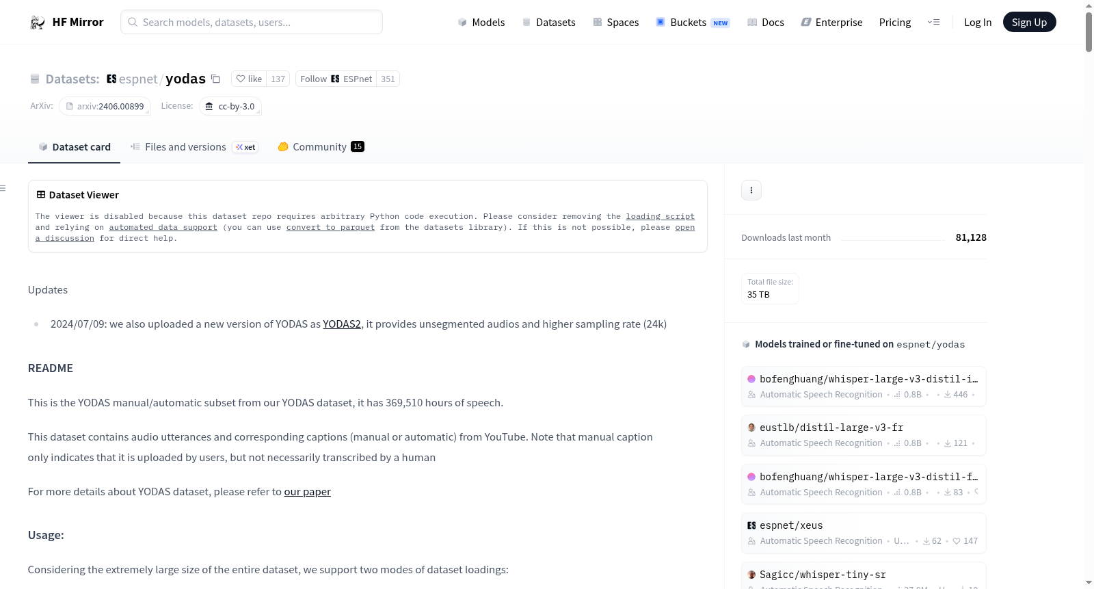Click the 81,128 downloads value
1094x589 pixels.
pyautogui.click(x=971, y=237)
